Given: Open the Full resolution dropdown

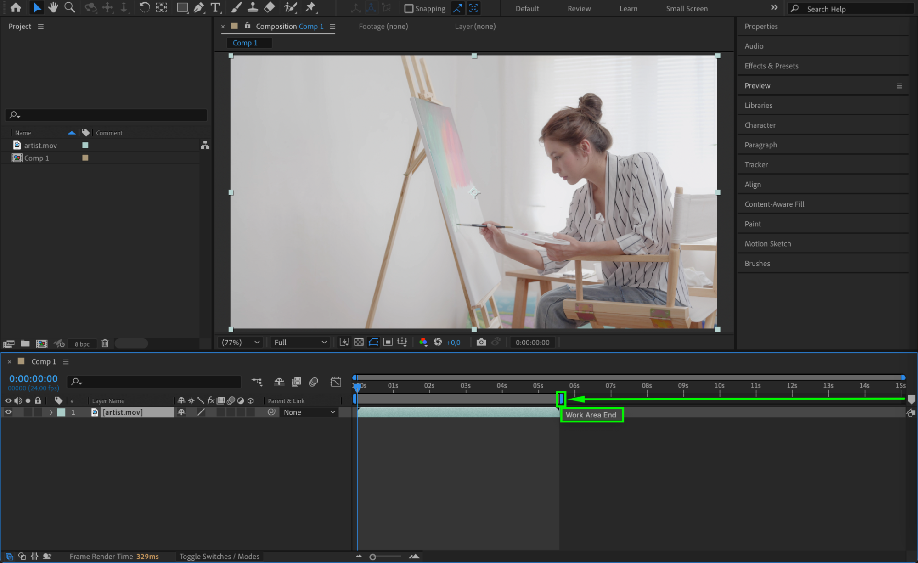Looking at the screenshot, I should pyautogui.click(x=300, y=342).
